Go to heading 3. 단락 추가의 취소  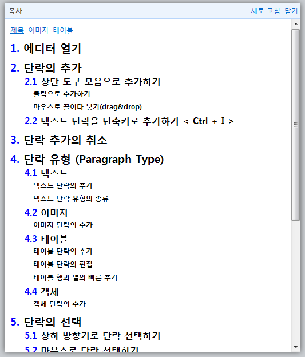[59, 140]
